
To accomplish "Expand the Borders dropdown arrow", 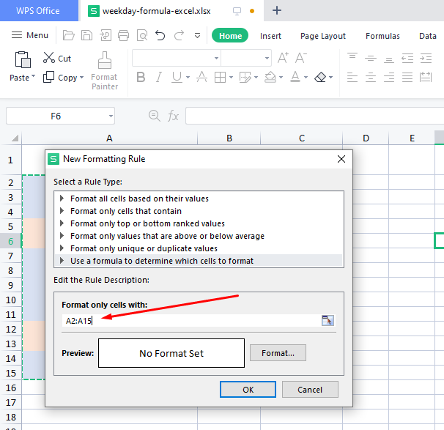I will pyautogui.click(x=231, y=77).
